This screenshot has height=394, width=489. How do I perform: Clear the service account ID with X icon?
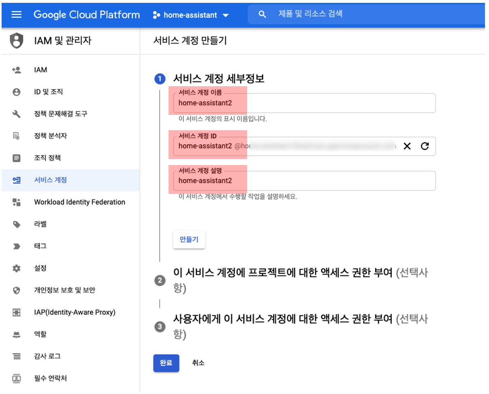click(x=407, y=146)
